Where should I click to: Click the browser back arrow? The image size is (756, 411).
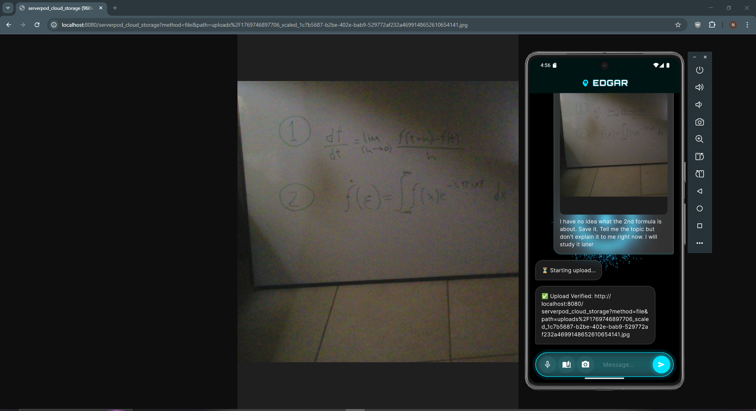tap(9, 25)
